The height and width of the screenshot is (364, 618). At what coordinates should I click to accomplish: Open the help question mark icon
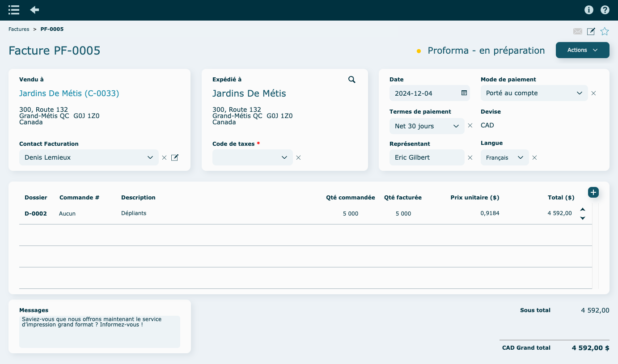[605, 10]
